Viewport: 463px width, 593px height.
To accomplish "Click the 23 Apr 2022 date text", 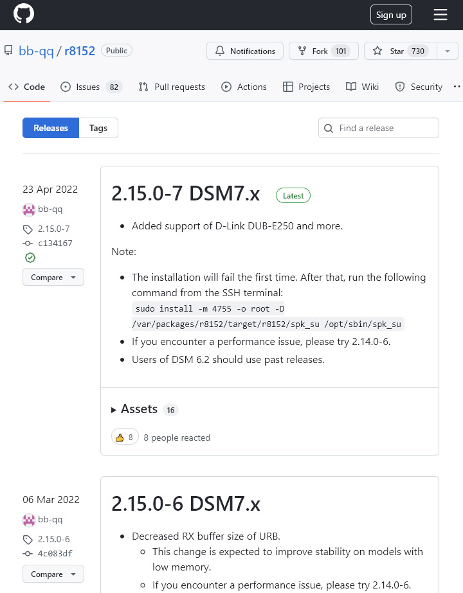I will click(50, 189).
